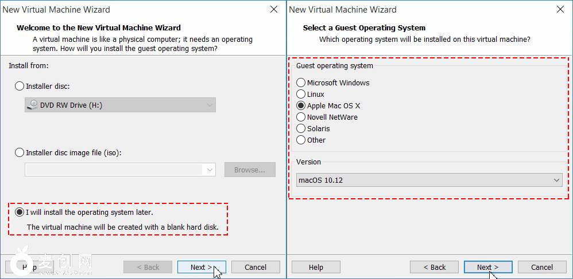This screenshot has width=573, height=279.
Task: Open Help on the Guest Operating System page
Action: click(x=316, y=267)
